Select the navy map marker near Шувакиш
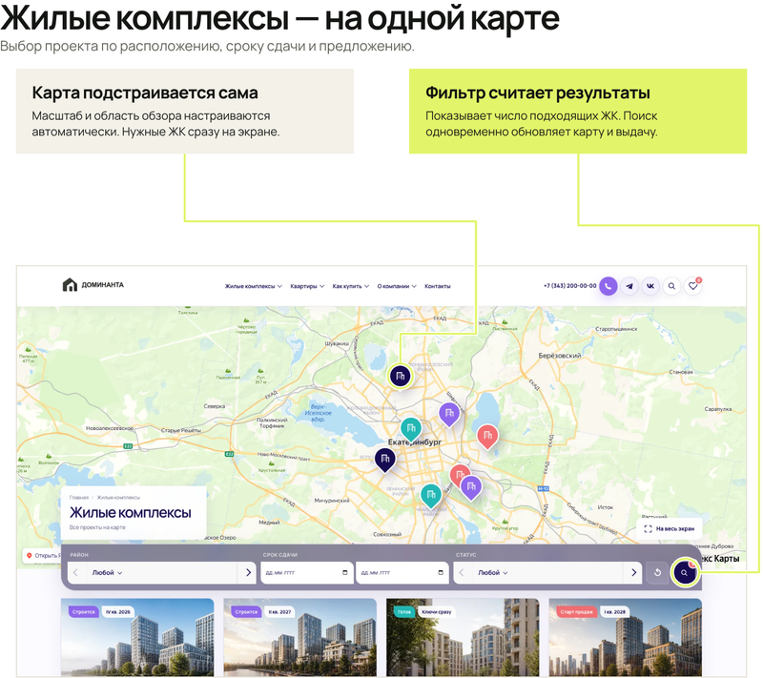 (x=400, y=377)
